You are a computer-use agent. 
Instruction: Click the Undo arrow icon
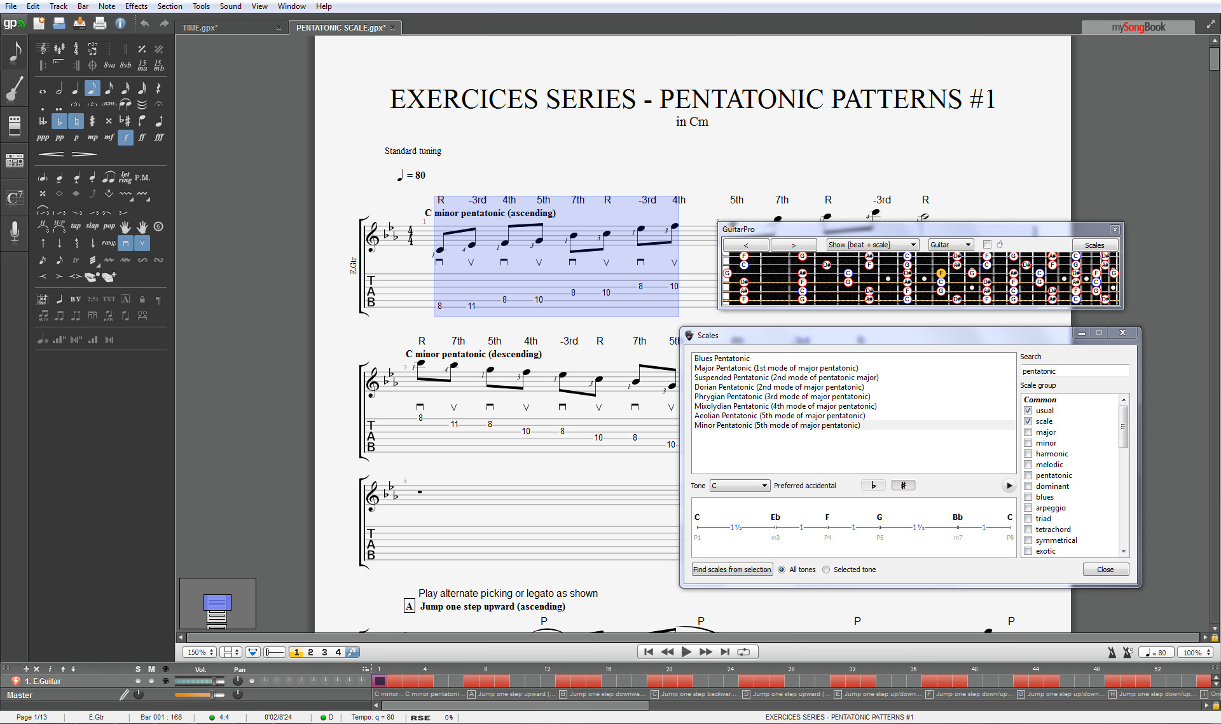145,24
